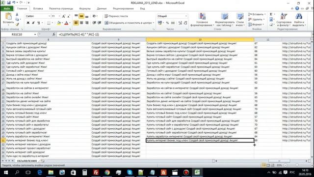
Task: Open the Файл tab
Action: pyautogui.click(x=7, y=9)
